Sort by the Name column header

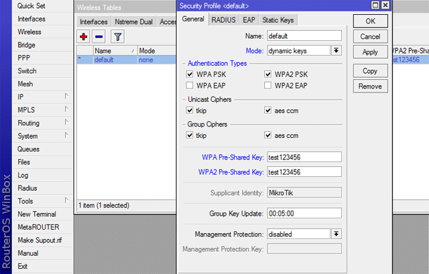tap(115, 51)
